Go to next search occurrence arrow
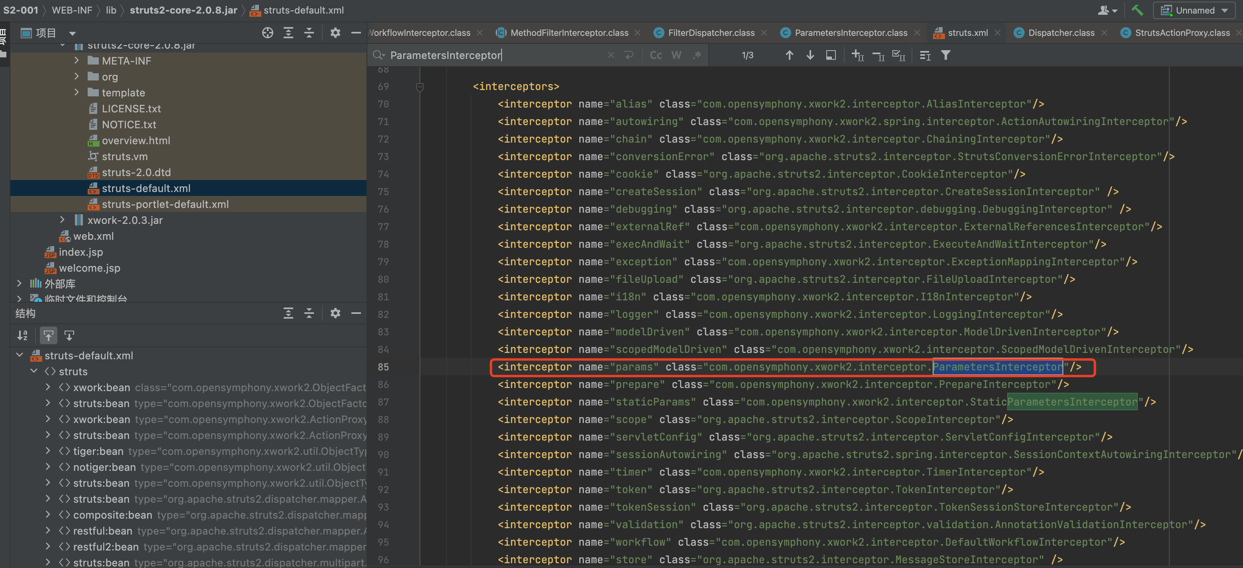The width and height of the screenshot is (1243, 568). click(810, 55)
